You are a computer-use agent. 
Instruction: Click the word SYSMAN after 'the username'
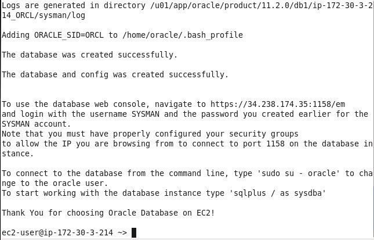146,114
